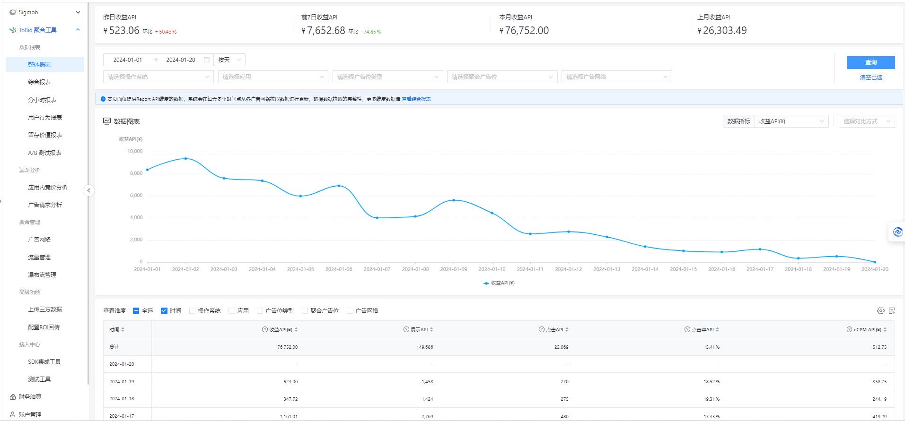This screenshot has width=905, height=421.
Task: Open 用户行为报表 in the sidebar
Action: [45, 118]
